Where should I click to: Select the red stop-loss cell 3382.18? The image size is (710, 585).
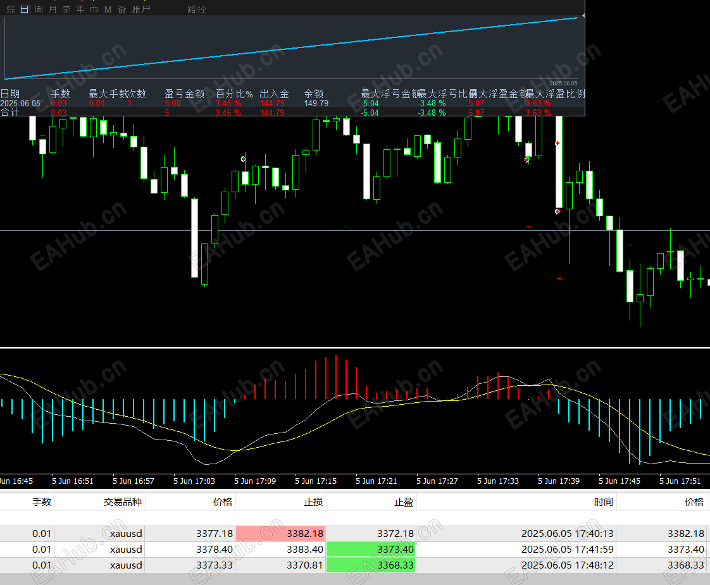(x=280, y=533)
